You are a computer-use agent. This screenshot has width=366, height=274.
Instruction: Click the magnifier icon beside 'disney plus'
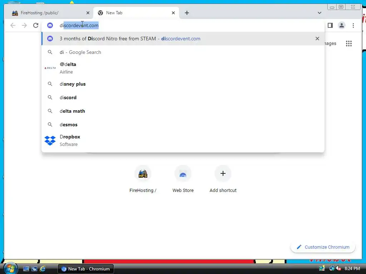pyautogui.click(x=50, y=84)
